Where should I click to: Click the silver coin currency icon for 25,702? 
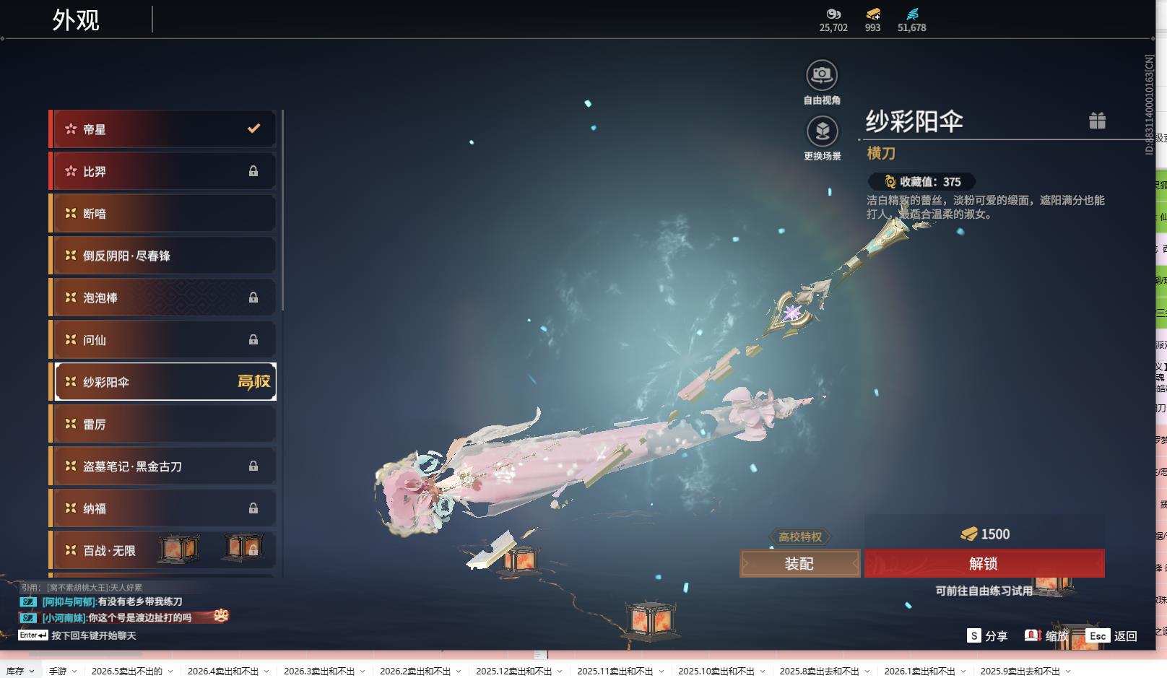[833, 14]
